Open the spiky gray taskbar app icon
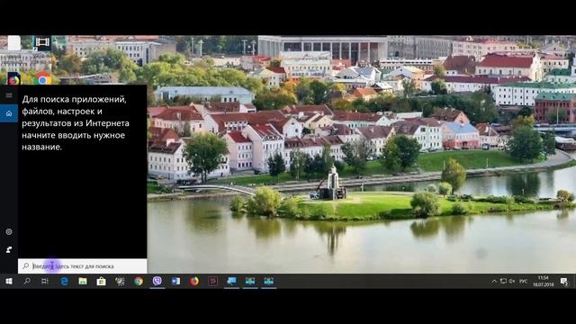This screenshot has height=324, width=576. point(120,282)
